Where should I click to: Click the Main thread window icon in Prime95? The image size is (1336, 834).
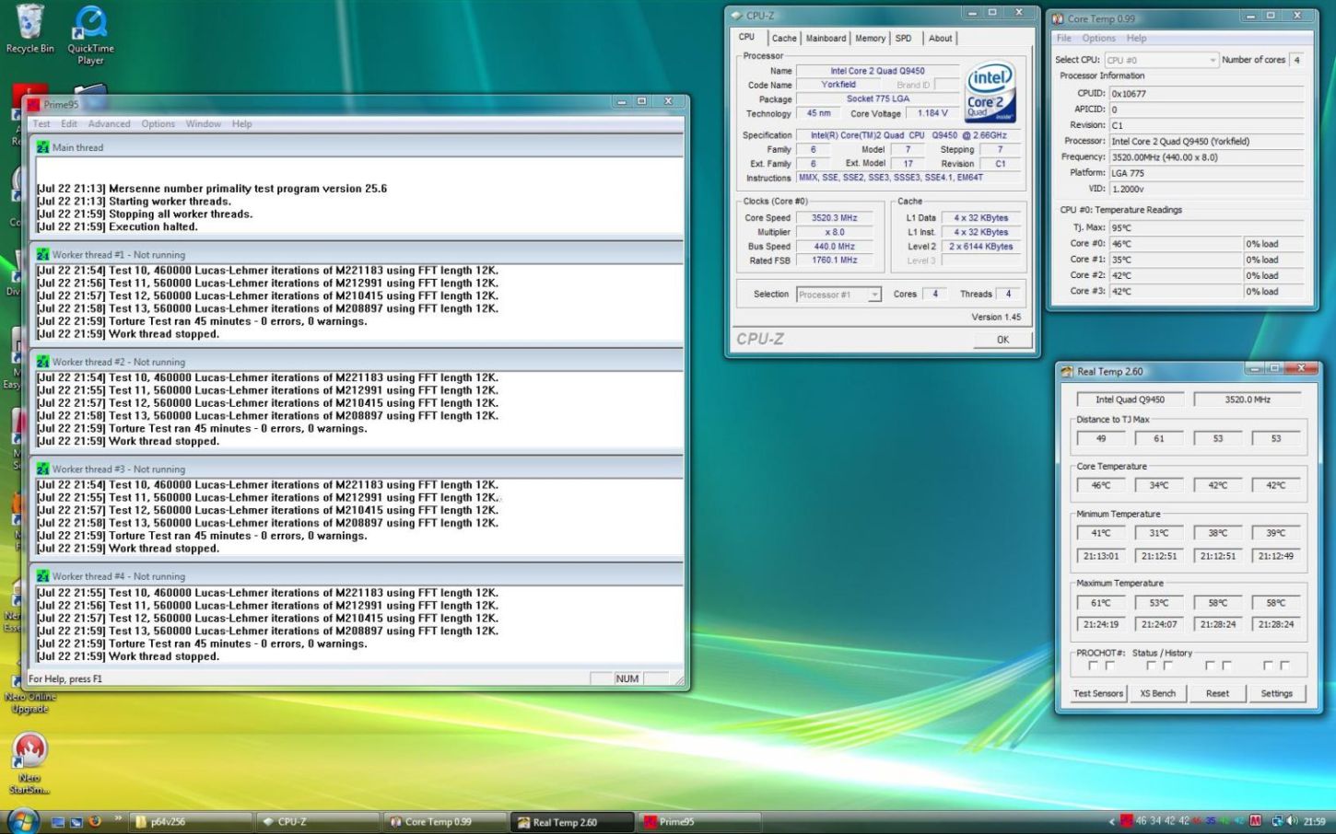tap(42, 147)
